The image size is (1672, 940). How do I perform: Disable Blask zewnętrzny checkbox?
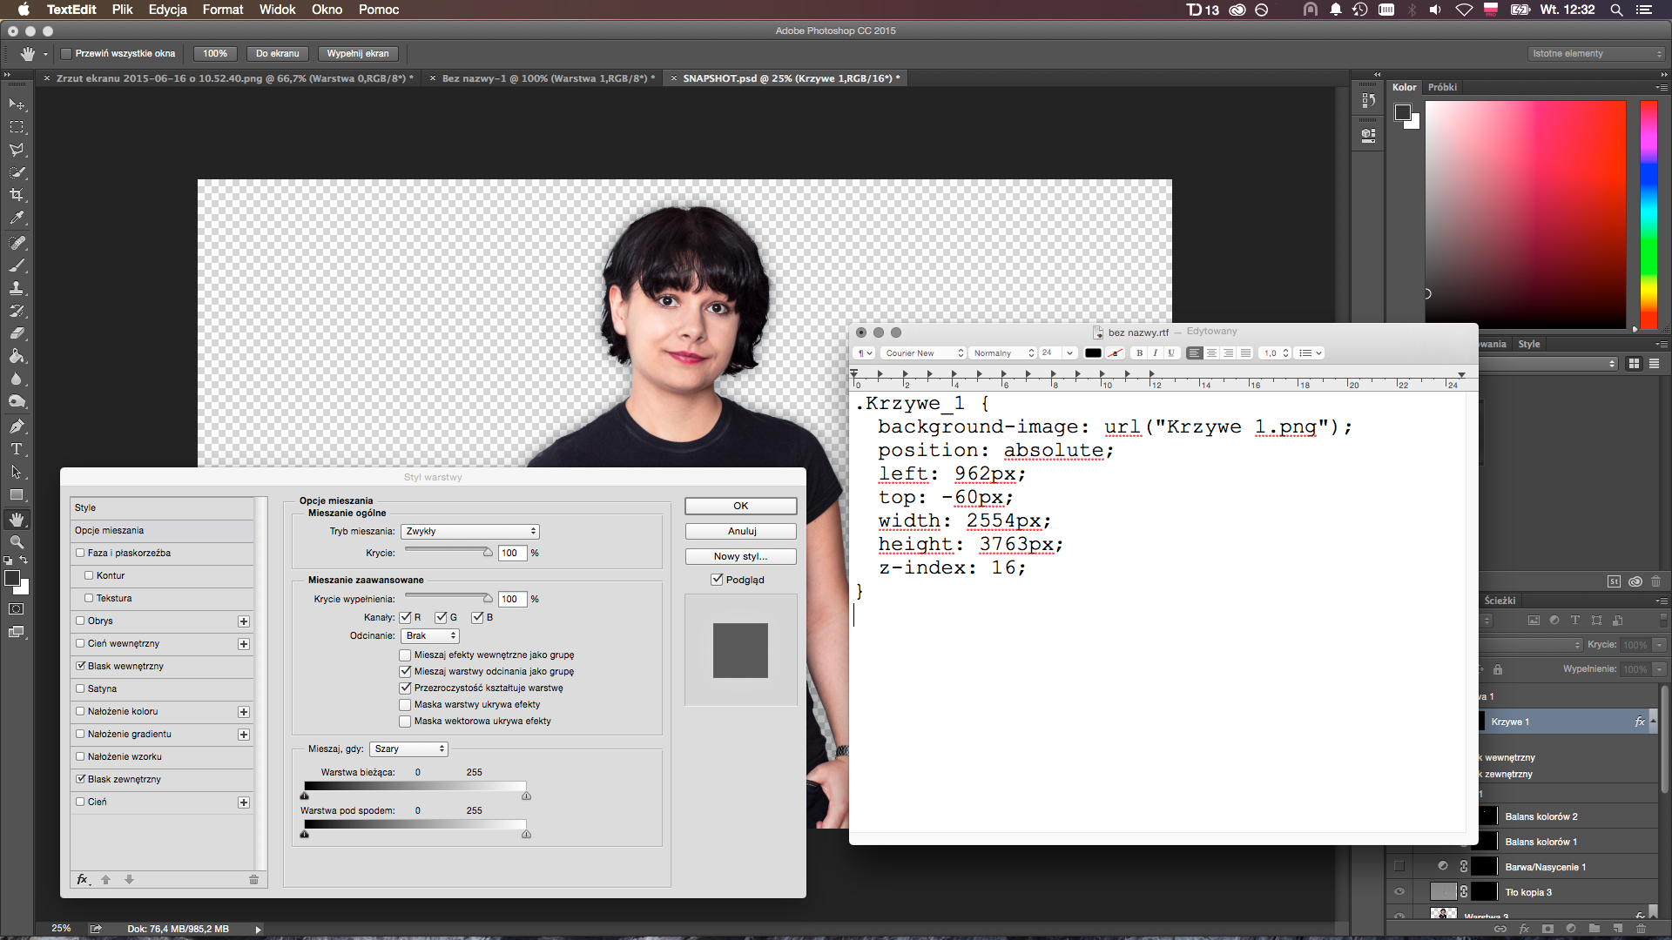tap(80, 779)
